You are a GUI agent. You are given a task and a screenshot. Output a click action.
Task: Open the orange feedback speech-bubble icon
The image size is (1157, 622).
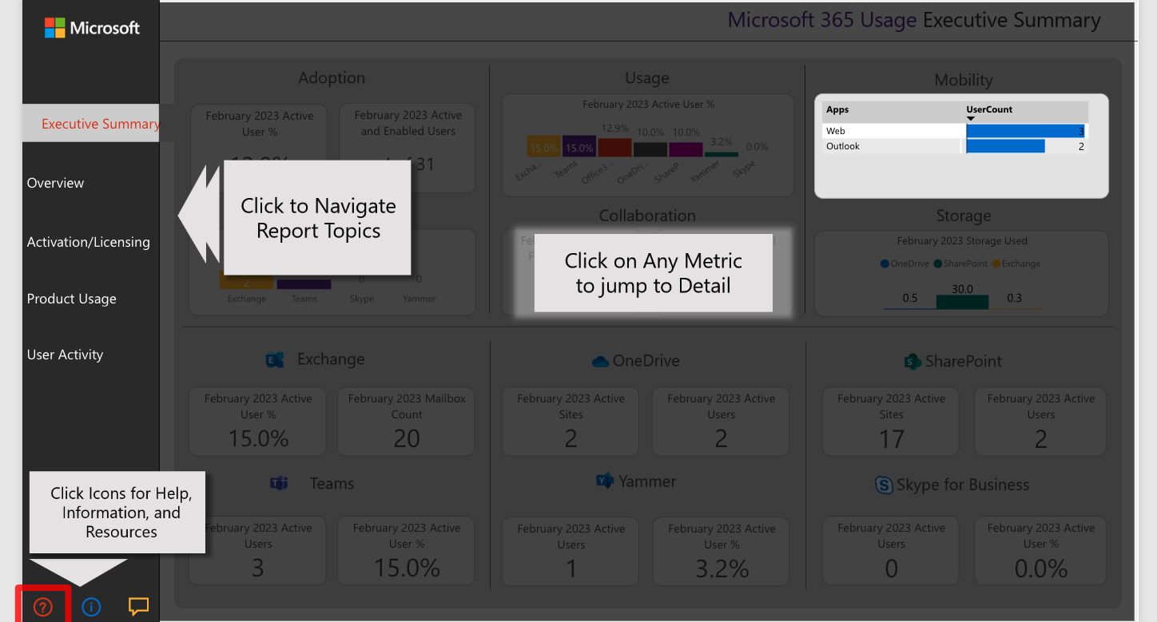tap(139, 607)
